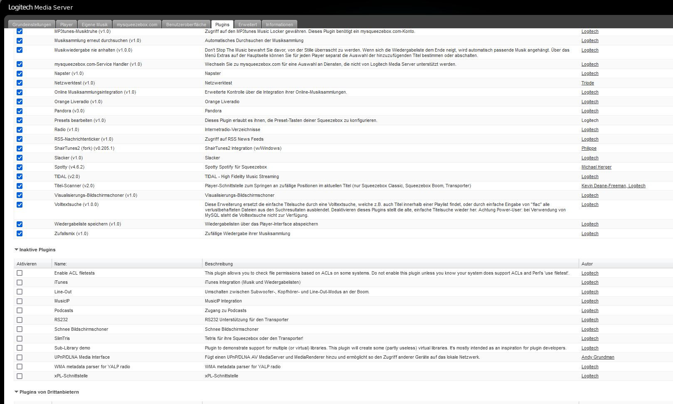This screenshot has width=673, height=404.
Task: Enable the xPL-Schnittstelle plugin
Action: [x=20, y=376]
